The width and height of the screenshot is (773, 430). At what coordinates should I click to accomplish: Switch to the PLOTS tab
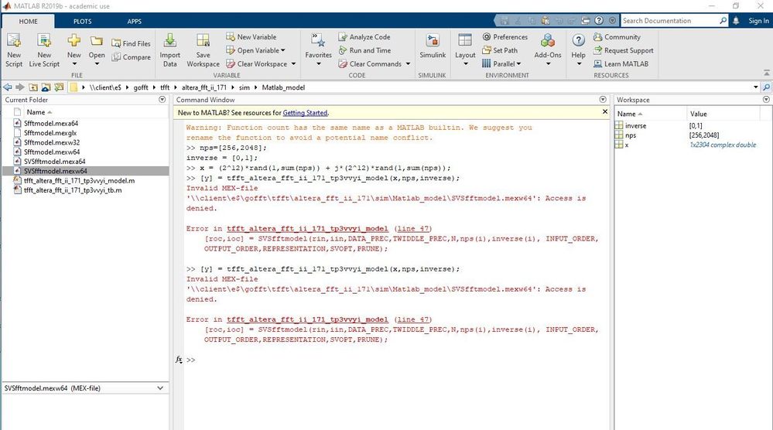pos(82,21)
